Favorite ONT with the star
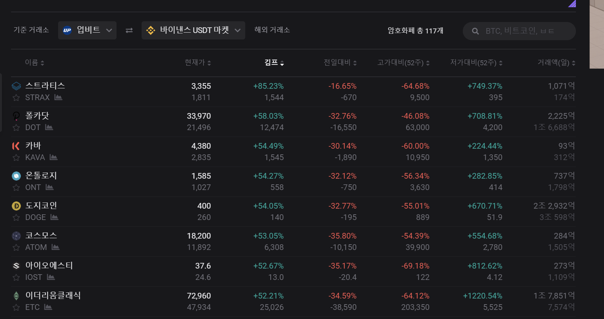 [16, 188]
